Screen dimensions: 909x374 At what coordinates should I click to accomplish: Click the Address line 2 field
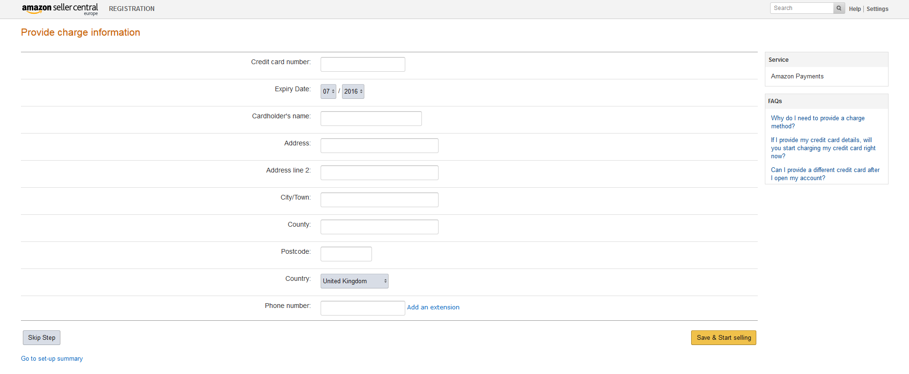(x=379, y=173)
